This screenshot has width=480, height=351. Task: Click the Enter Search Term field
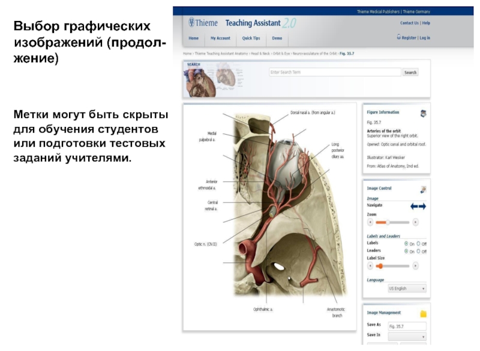coord(335,72)
